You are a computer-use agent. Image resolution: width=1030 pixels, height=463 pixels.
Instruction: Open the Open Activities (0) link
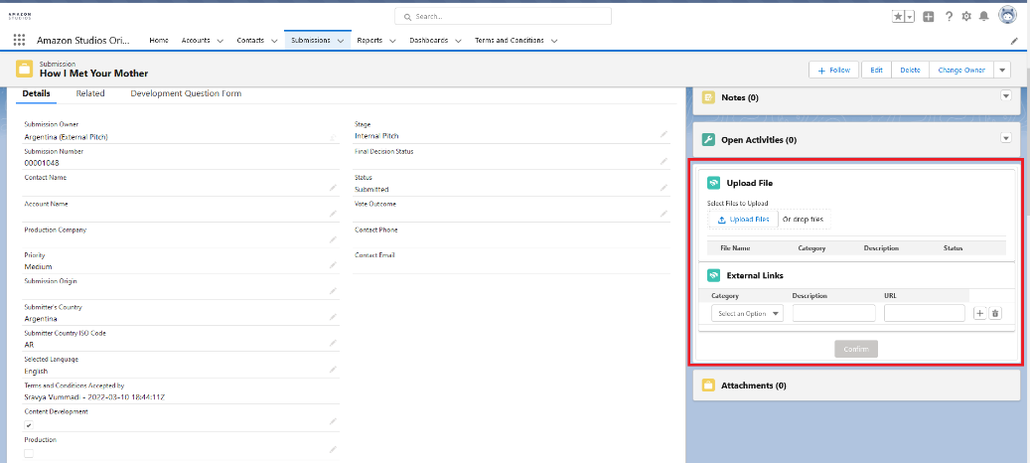point(759,140)
